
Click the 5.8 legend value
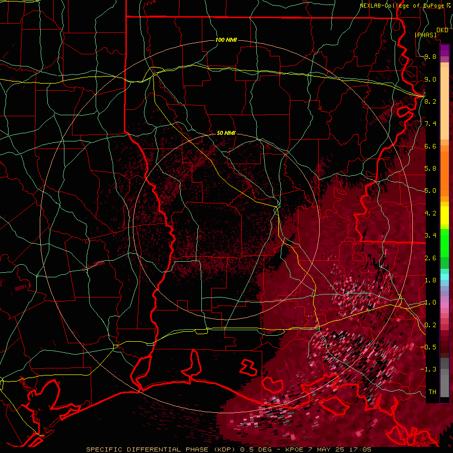pyautogui.click(x=430, y=169)
